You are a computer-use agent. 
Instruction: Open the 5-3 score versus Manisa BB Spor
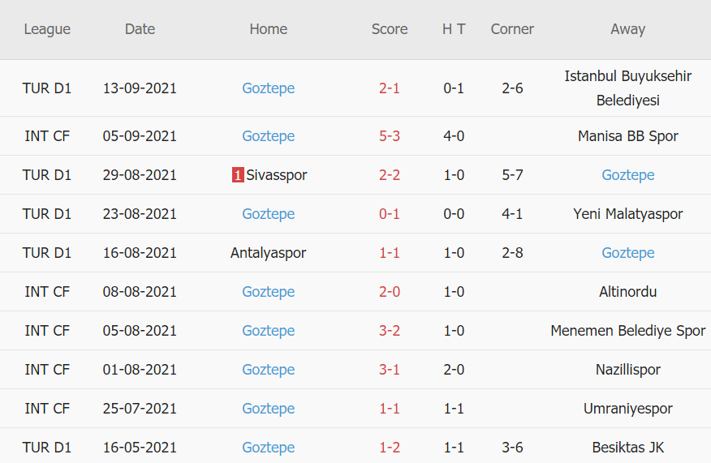[x=390, y=136]
